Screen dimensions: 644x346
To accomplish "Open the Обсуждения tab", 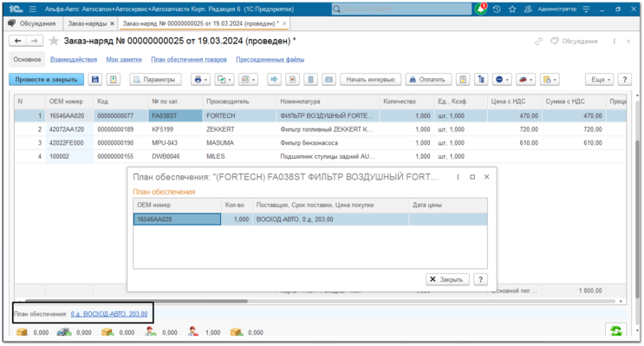I will (x=33, y=23).
